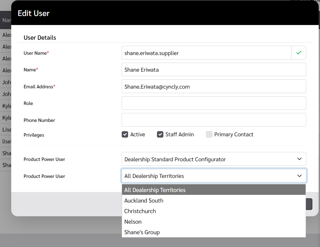Screen dimensions: 320x247
Task: Focus the Name field containing Shane Eriwata
Action: point(214,69)
